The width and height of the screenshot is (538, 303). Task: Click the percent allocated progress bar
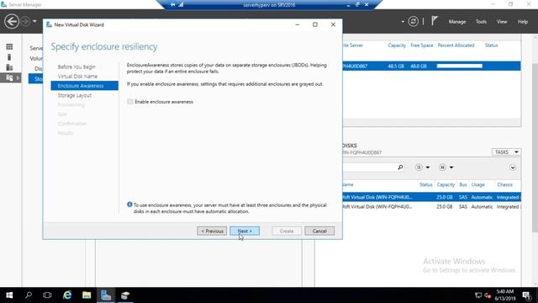coord(460,66)
